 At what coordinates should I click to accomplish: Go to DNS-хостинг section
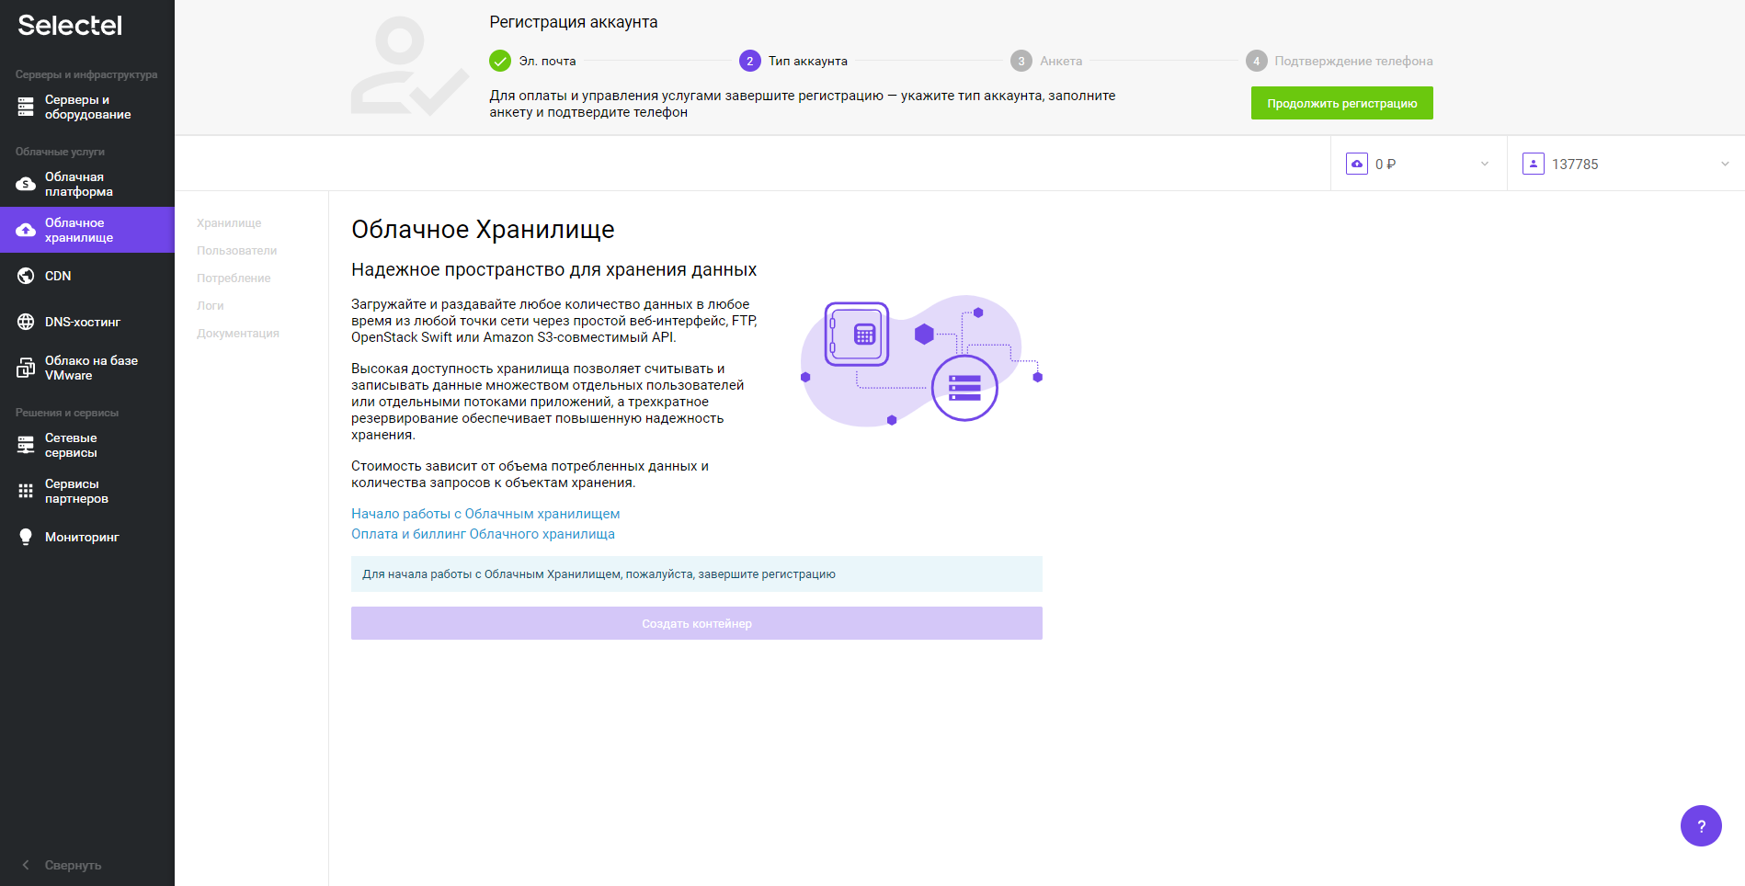pyautogui.click(x=87, y=322)
